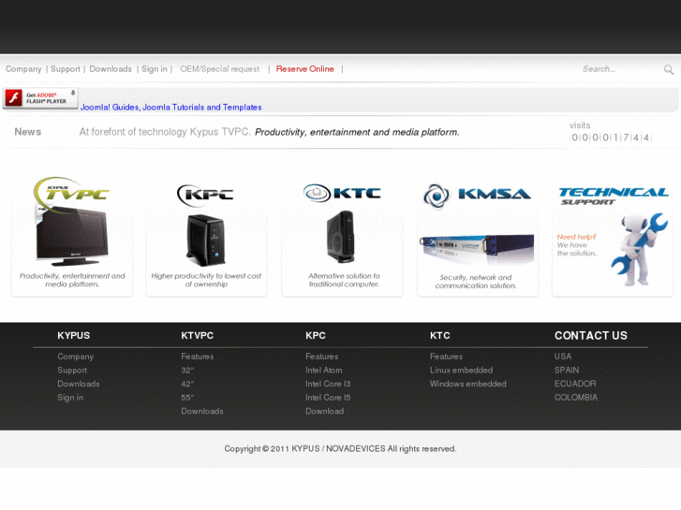Click the CONTACT US footer heading

tap(591, 336)
